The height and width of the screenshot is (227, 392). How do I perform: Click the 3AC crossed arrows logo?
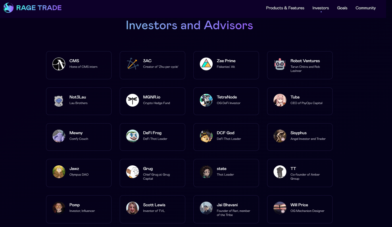(133, 64)
